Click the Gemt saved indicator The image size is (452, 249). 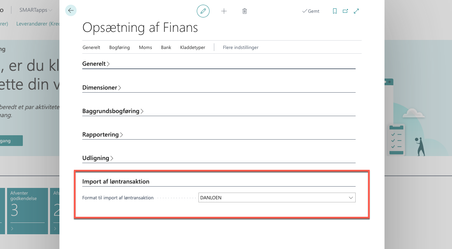click(311, 11)
